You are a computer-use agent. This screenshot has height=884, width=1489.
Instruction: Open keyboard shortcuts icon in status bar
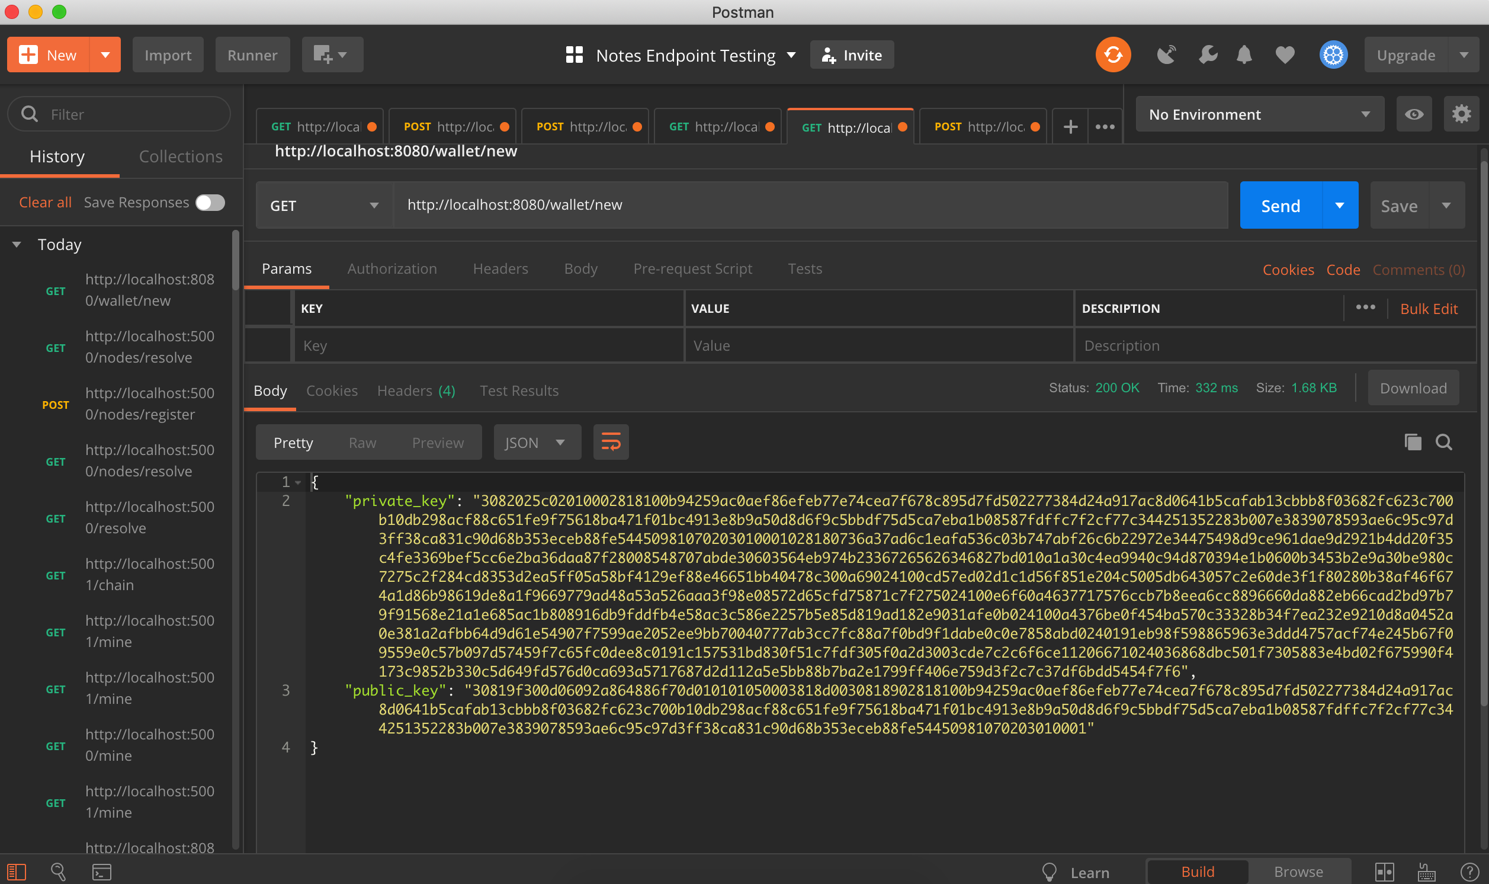[x=1426, y=872]
